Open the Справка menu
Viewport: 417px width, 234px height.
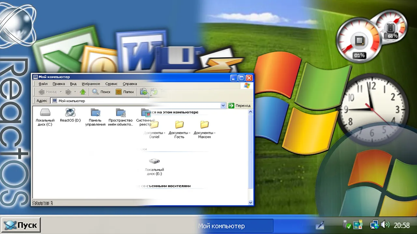click(130, 84)
